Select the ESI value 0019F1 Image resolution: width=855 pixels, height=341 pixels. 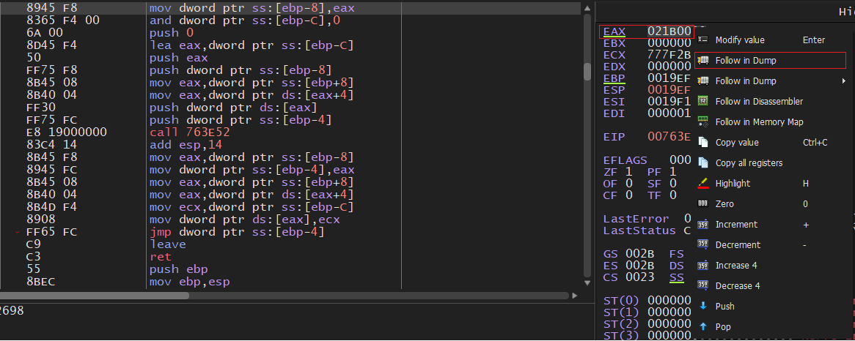pyautogui.click(x=669, y=102)
